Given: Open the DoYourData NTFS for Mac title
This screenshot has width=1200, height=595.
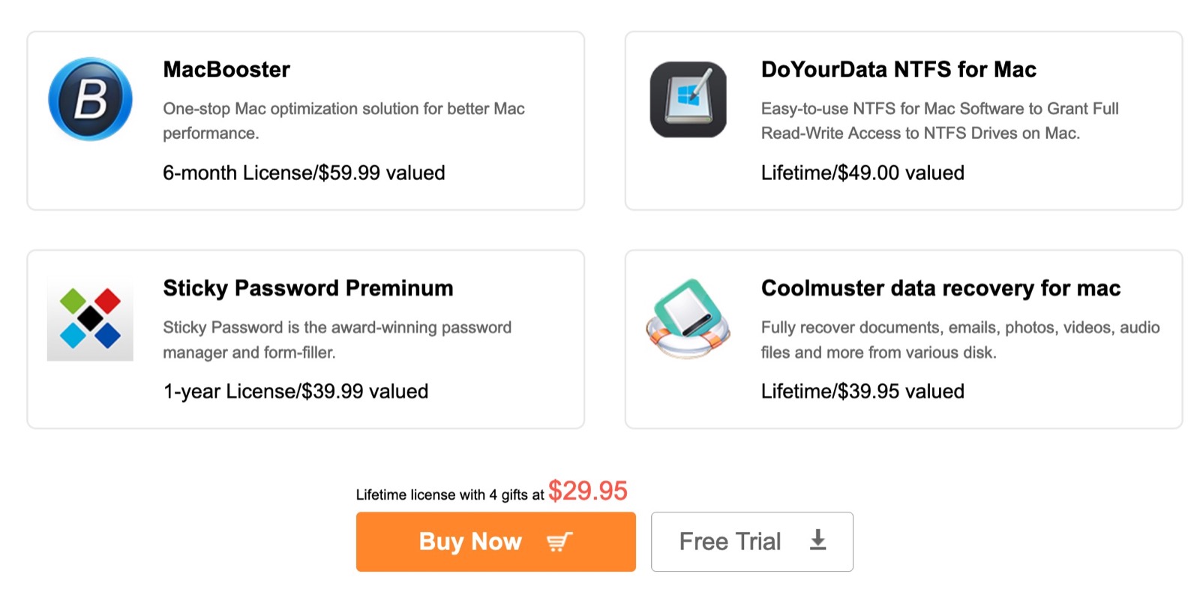Looking at the screenshot, I should point(898,70).
